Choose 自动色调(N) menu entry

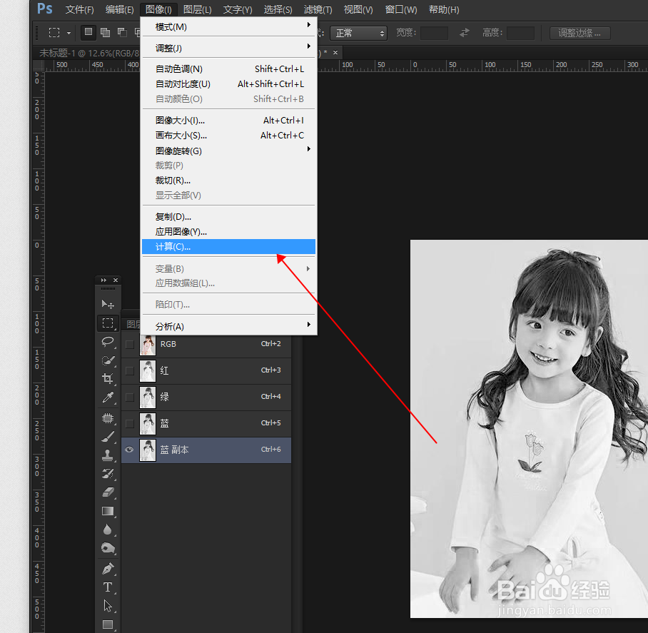click(x=229, y=69)
